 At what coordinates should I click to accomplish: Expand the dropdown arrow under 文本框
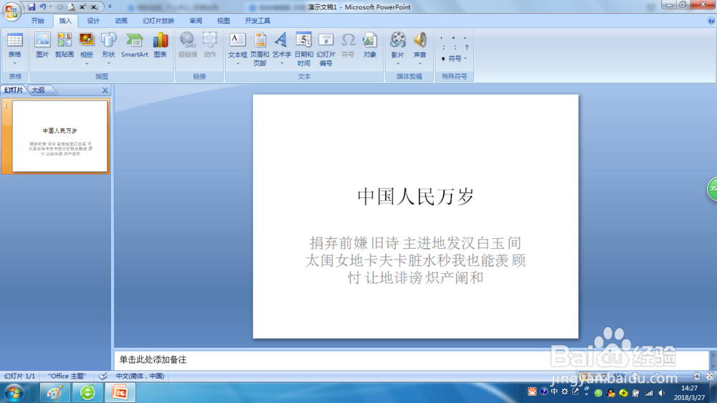pos(238,64)
